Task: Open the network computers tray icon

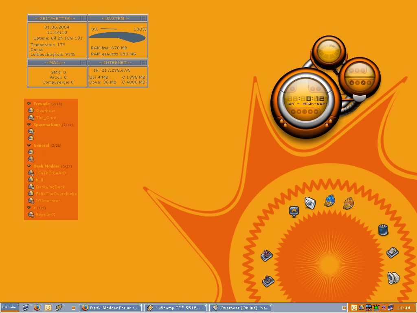Action: (391, 308)
